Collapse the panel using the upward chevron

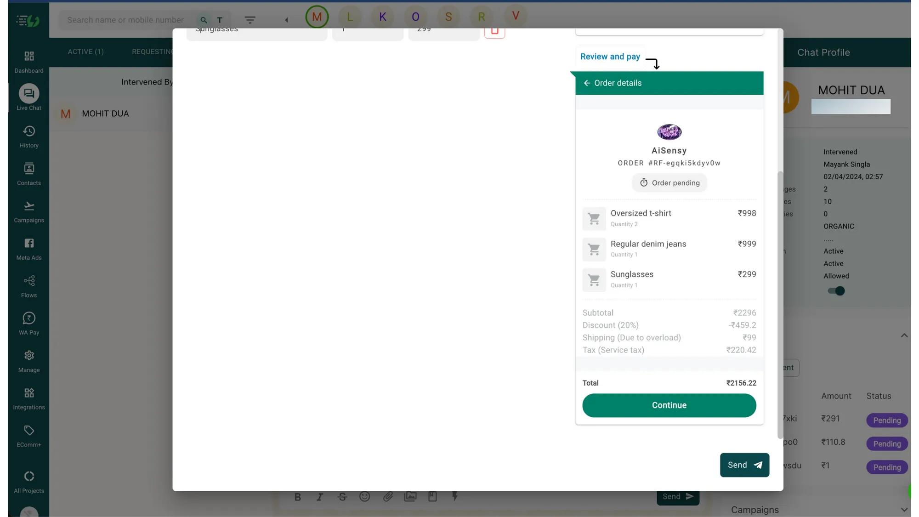[904, 335]
